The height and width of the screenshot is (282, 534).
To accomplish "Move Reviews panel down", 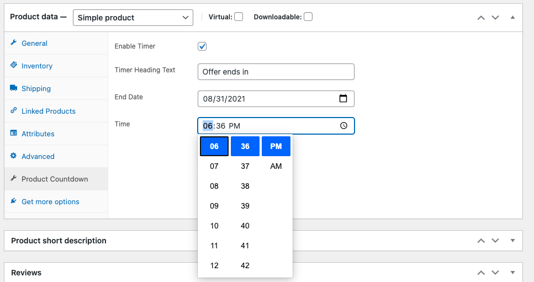I will tap(495, 273).
